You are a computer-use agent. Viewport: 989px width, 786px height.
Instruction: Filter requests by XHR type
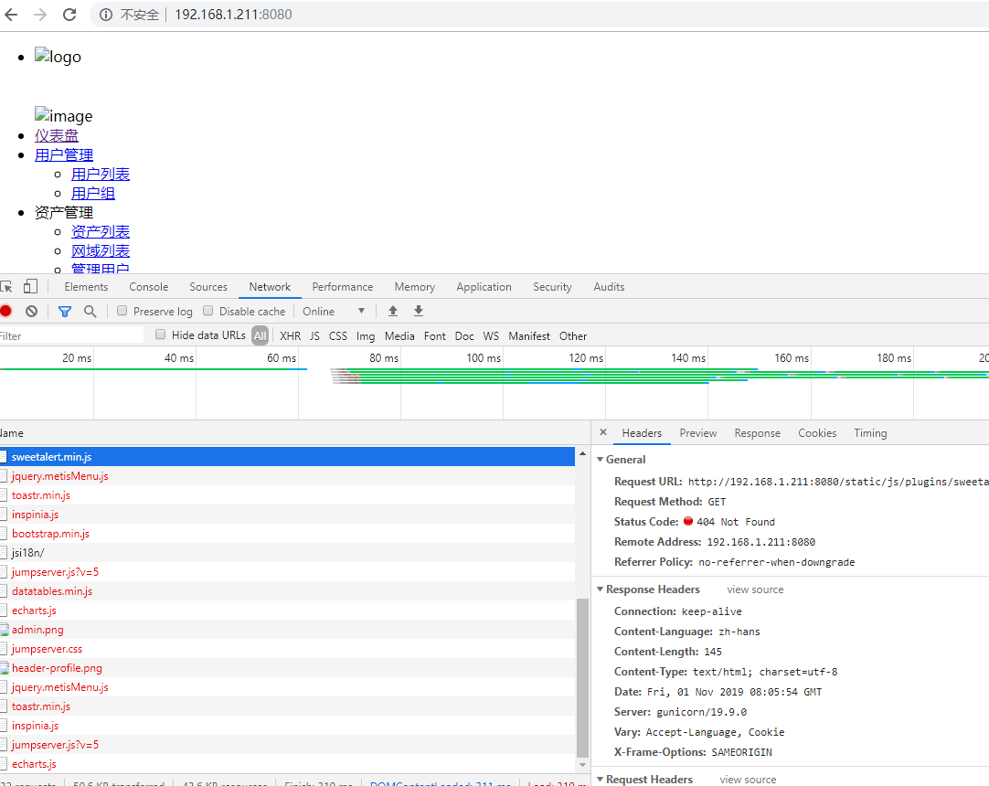[x=290, y=336]
